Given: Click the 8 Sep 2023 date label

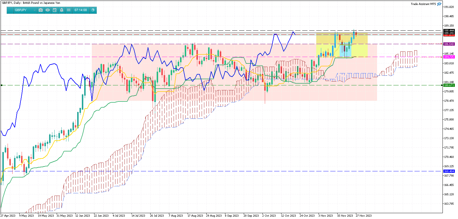Looking at the screenshot, I should pos(232,216).
